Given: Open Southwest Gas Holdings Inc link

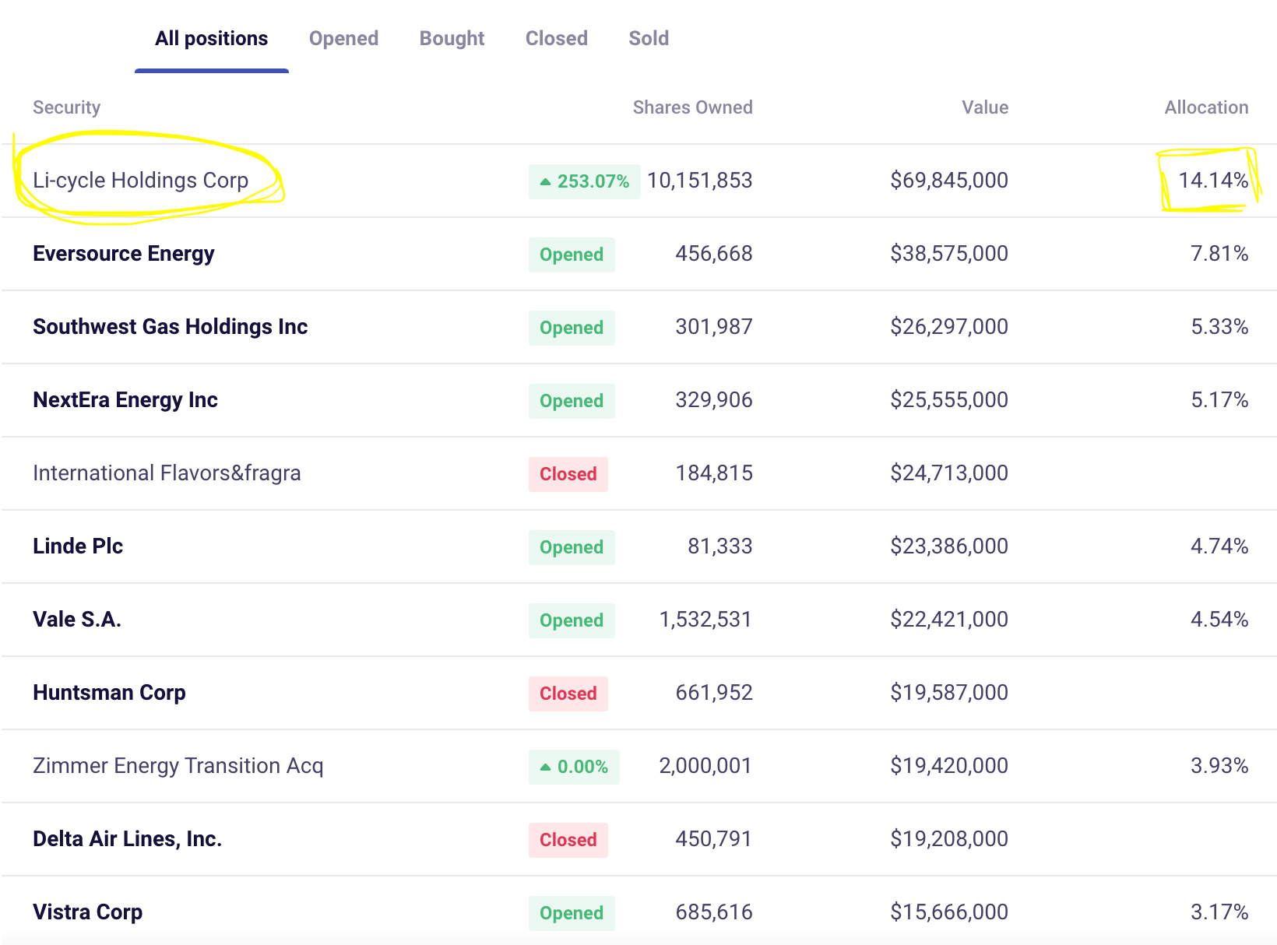Looking at the screenshot, I should (171, 326).
